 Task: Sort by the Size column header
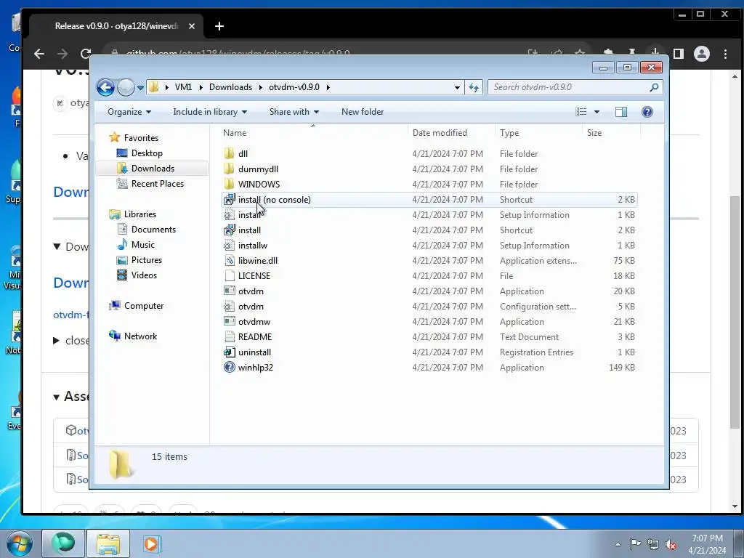[611, 133]
